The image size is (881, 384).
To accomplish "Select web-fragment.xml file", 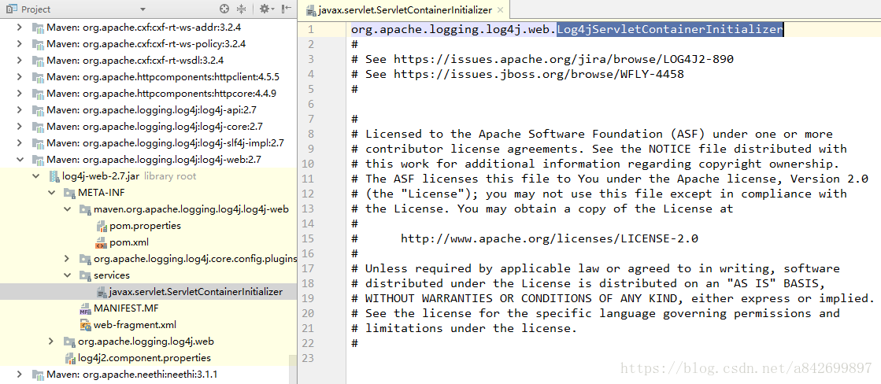I will pos(135,325).
